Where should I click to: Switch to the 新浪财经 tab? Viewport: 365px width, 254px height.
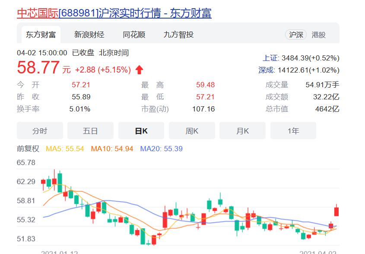[x=89, y=35]
